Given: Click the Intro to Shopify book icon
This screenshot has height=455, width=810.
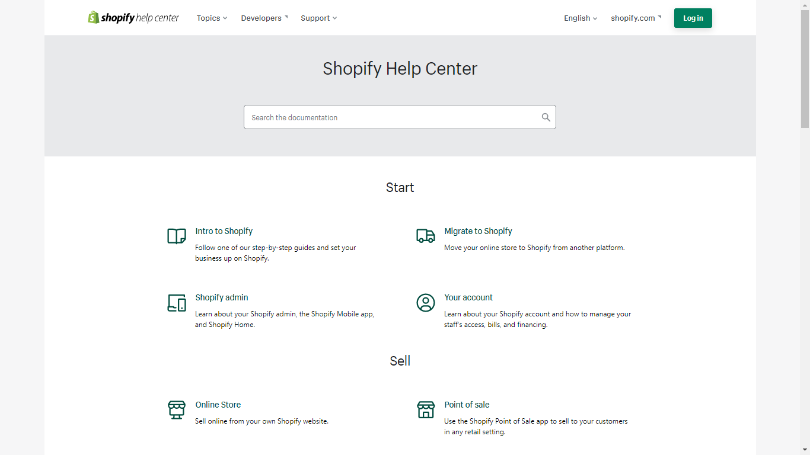Looking at the screenshot, I should pos(176,236).
